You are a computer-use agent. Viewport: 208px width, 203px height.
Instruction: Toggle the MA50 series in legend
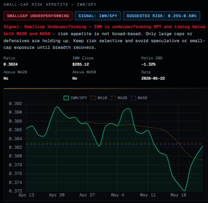[139, 98]
